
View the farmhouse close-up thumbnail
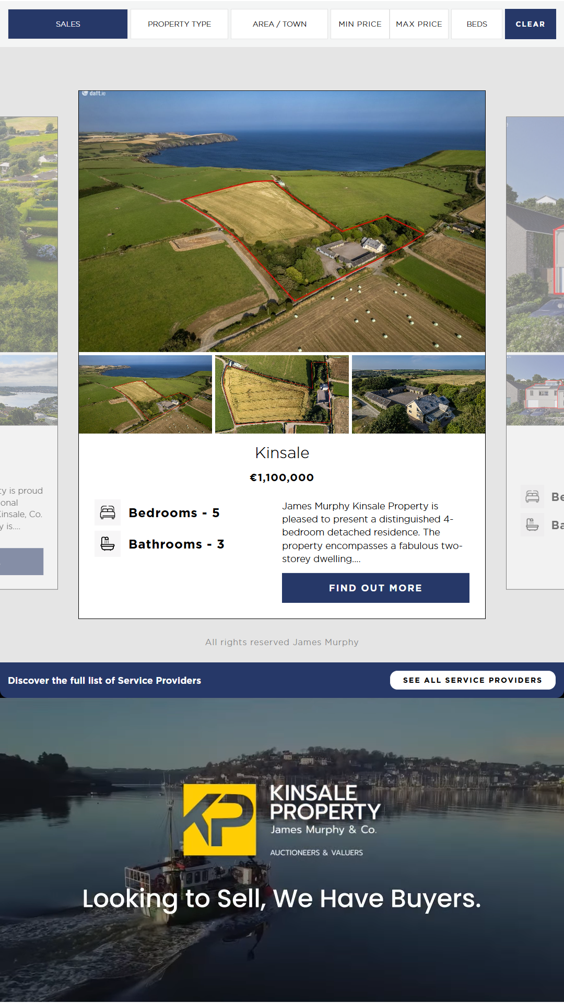coord(418,394)
